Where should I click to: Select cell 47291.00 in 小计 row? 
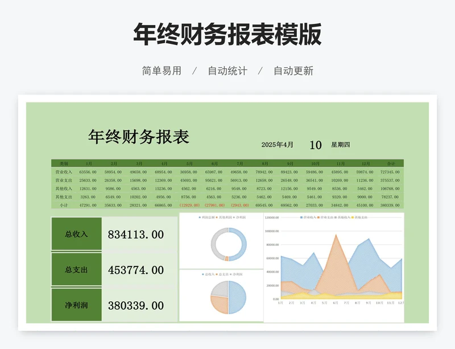click(88, 205)
